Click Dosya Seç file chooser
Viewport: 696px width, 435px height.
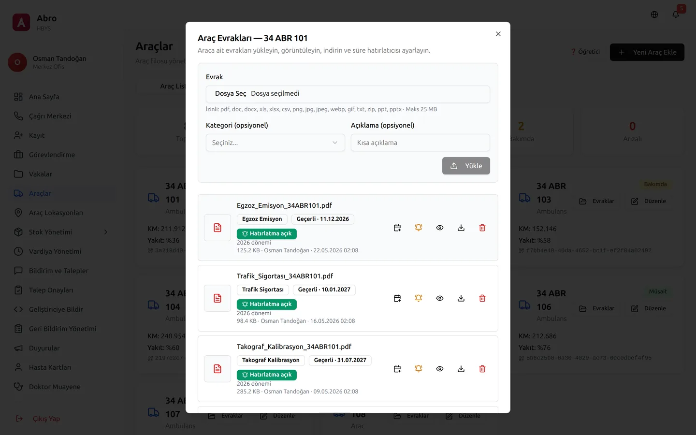click(x=231, y=94)
